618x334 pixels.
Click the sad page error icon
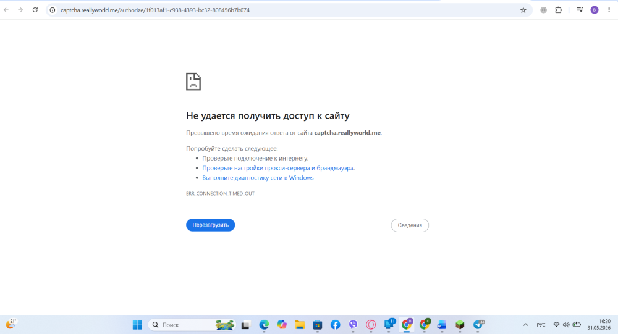tap(193, 81)
